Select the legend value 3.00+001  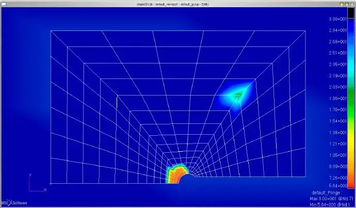[337, 19]
